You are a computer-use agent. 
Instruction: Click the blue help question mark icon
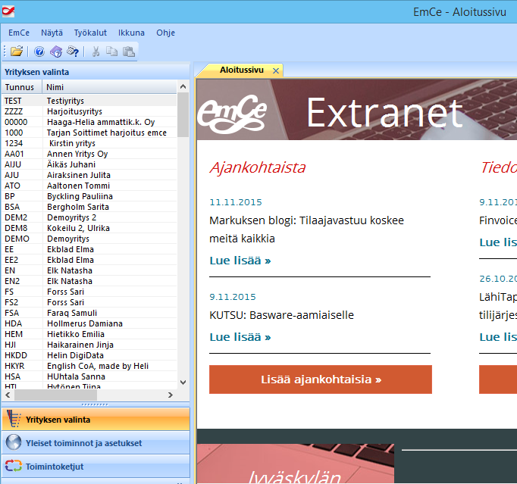click(39, 52)
